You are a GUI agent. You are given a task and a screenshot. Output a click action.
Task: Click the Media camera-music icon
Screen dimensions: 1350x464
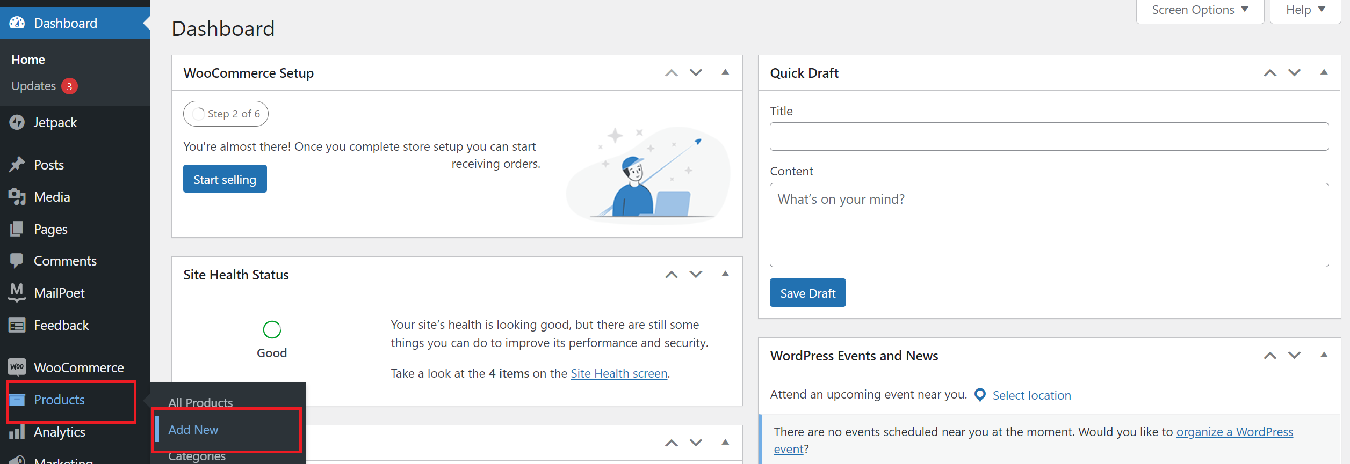pos(17,197)
